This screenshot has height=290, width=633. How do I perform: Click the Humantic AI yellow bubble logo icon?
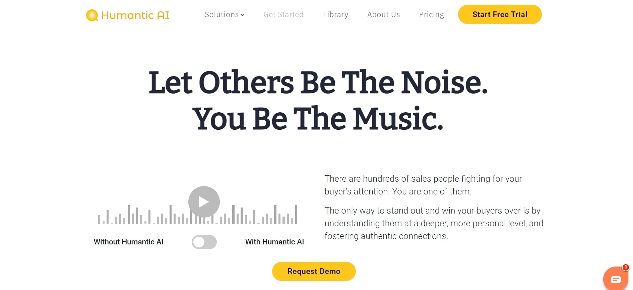(x=92, y=15)
